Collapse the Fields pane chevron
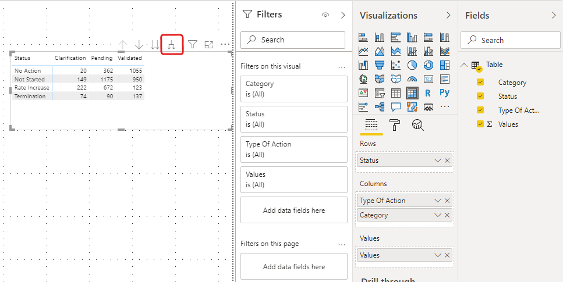 554,16
